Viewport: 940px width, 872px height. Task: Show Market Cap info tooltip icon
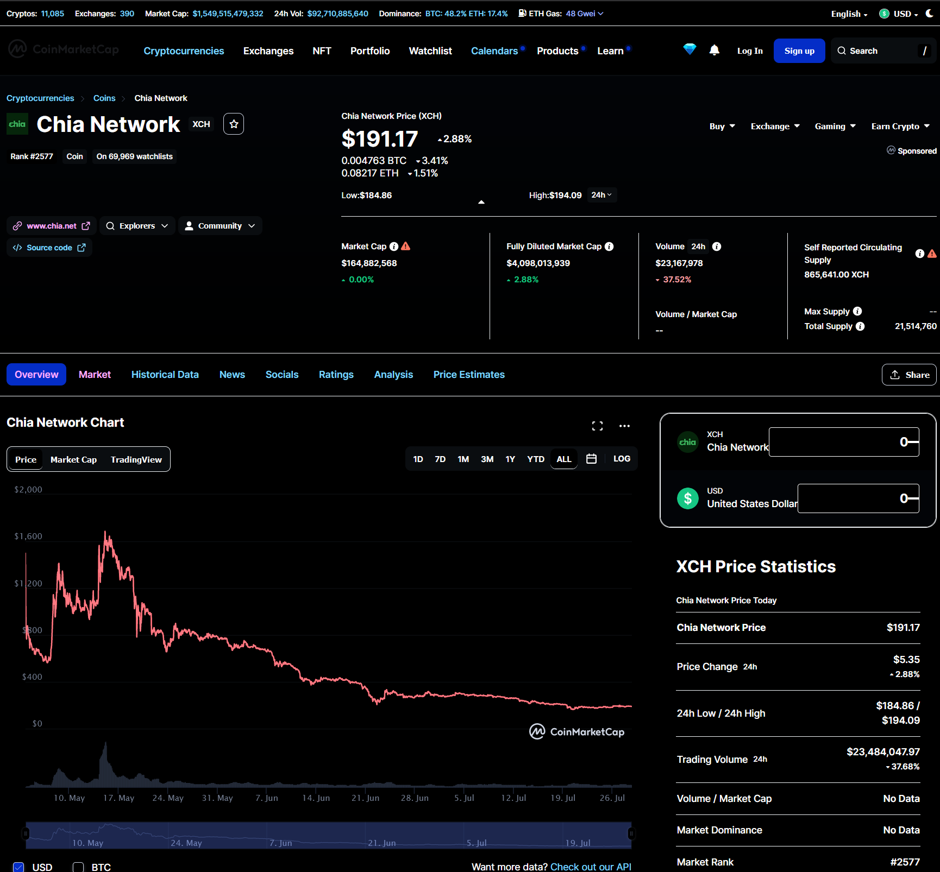point(394,247)
